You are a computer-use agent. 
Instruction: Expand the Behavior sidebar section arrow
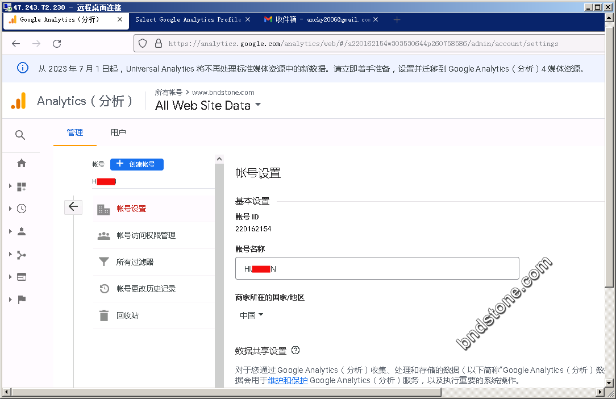tap(11, 277)
